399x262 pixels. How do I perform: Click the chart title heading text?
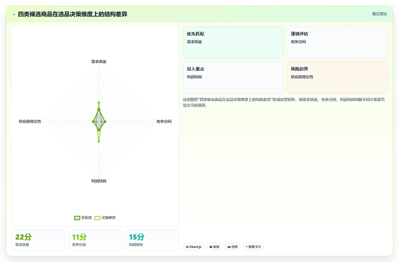coord(72,14)
